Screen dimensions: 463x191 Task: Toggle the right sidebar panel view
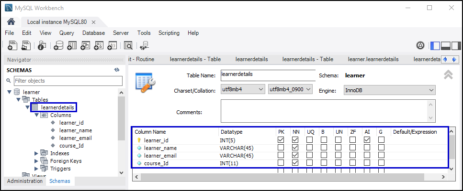pos(456,46)
